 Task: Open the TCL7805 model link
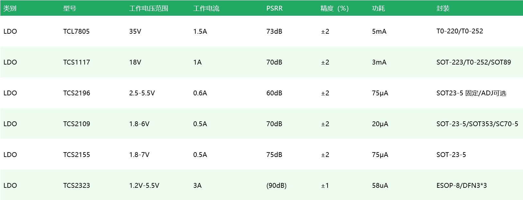[x=76, y=31]
